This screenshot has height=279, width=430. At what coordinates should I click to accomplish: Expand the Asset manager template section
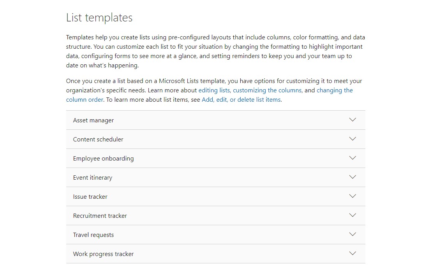[215, 120]
